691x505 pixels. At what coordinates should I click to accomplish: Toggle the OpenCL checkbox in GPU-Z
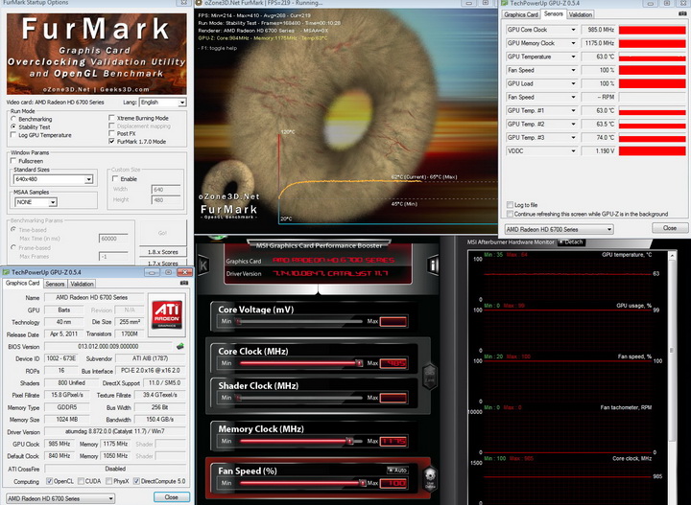point(49,481)
